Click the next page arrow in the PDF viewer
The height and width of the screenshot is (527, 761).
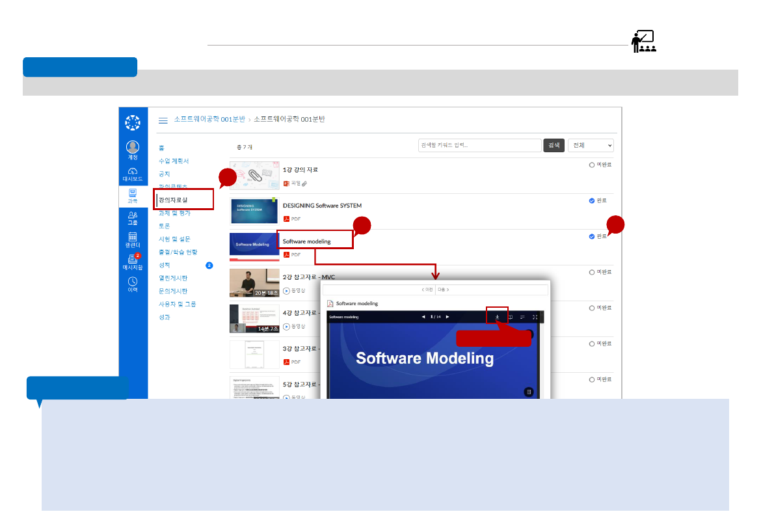point(447,317)
